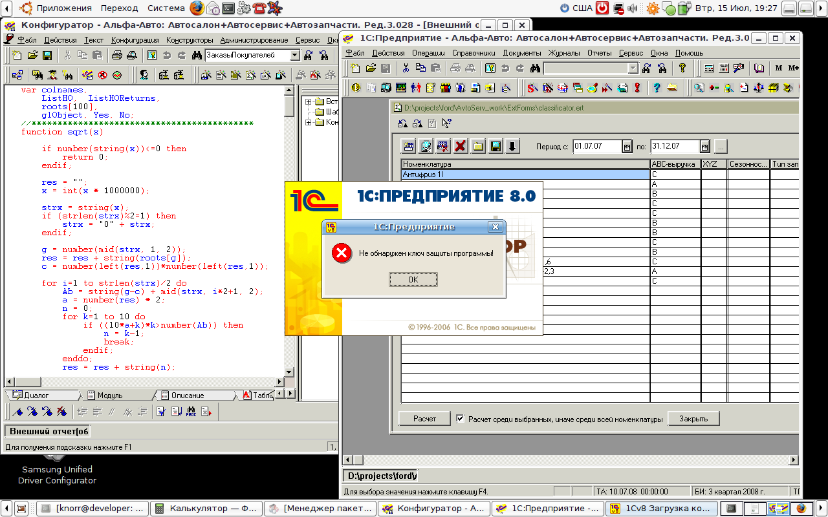
Task: Switch to Калькулятор in the taskbar
Action: point(206,509)
